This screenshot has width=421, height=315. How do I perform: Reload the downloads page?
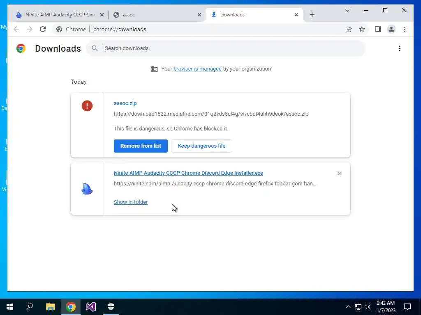click(x=43, y=29)
